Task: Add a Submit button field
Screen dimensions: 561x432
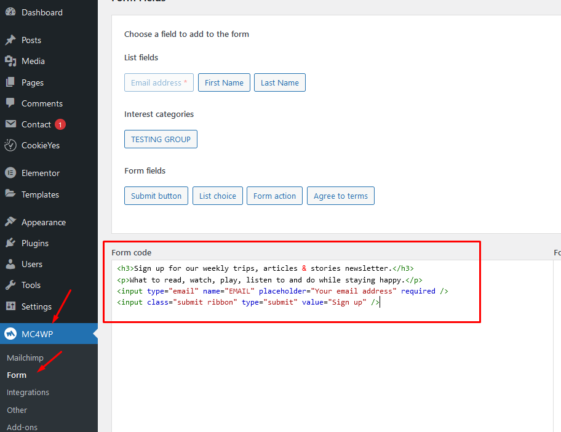Action: pyautogui.click(x=156, y=196)
